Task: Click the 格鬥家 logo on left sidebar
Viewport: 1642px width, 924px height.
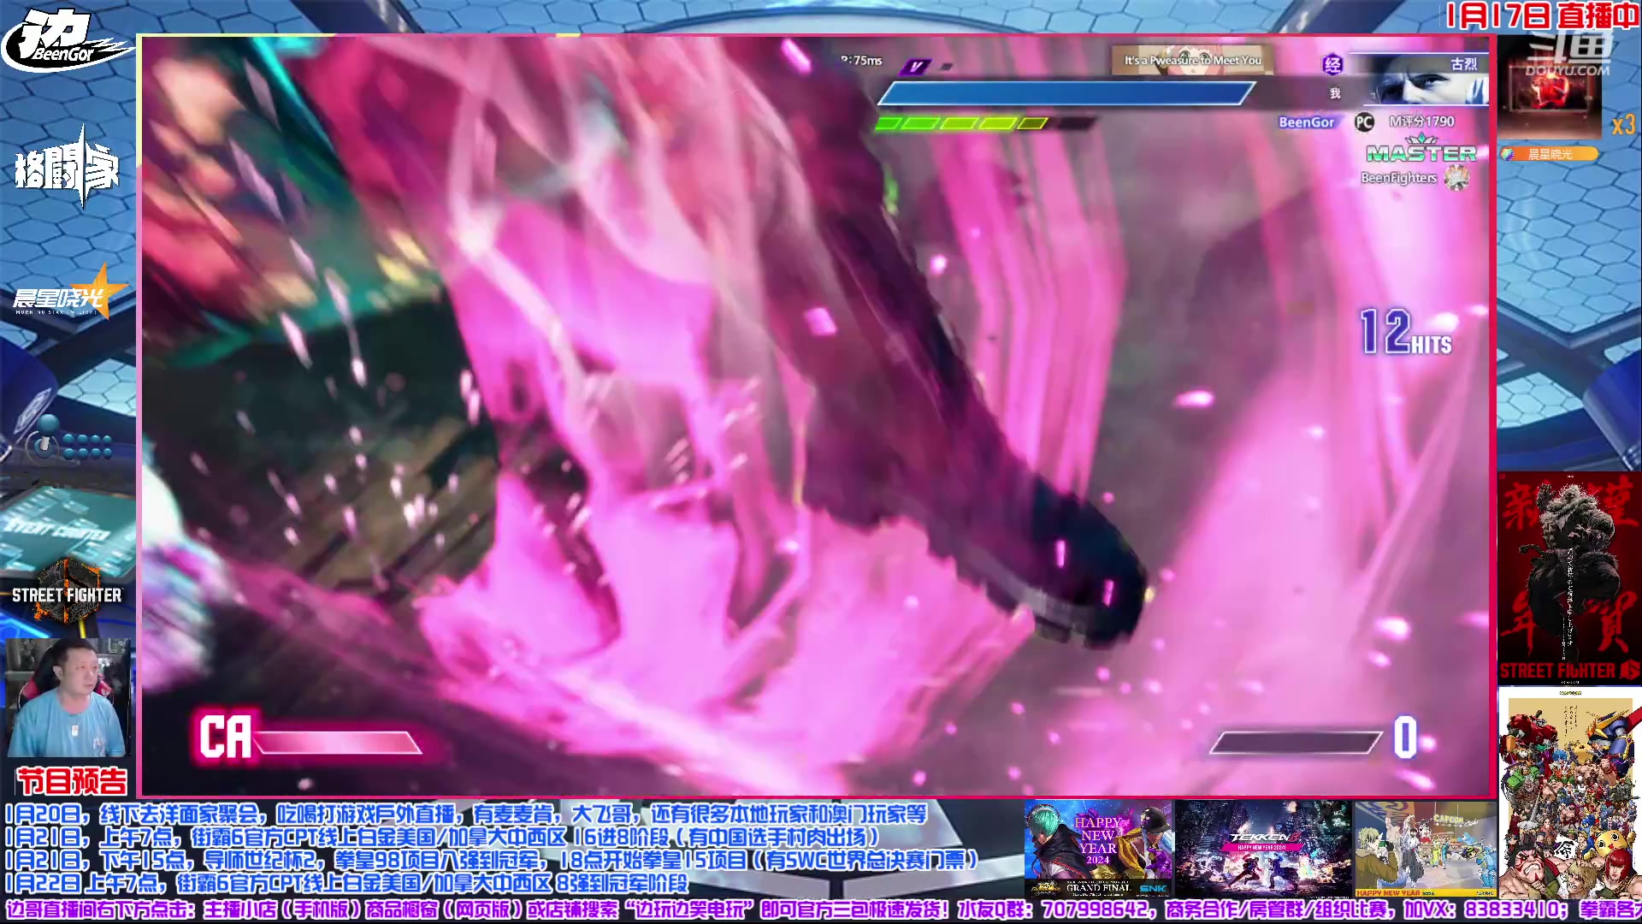Action: (x=67, y=169)
